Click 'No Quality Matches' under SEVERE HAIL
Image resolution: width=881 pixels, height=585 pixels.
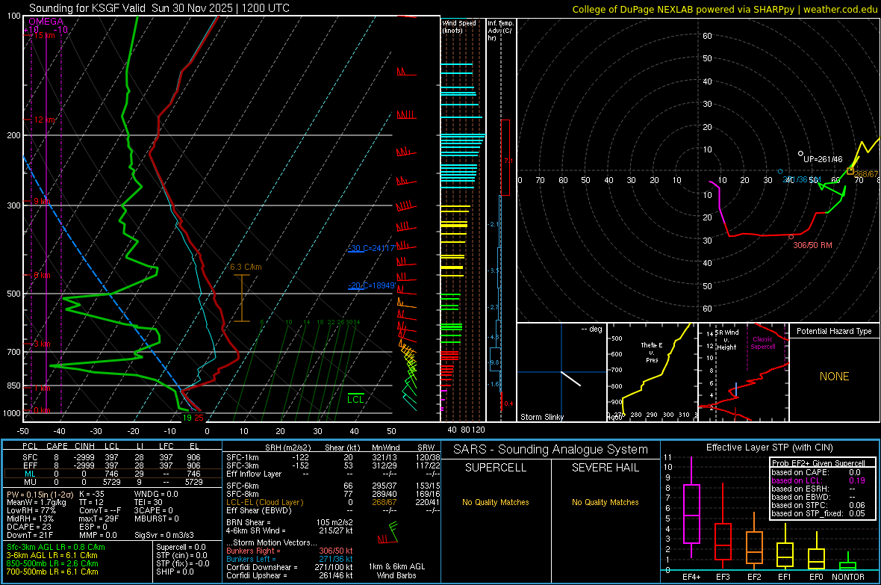pyautogui.click(x=605, y=502)
